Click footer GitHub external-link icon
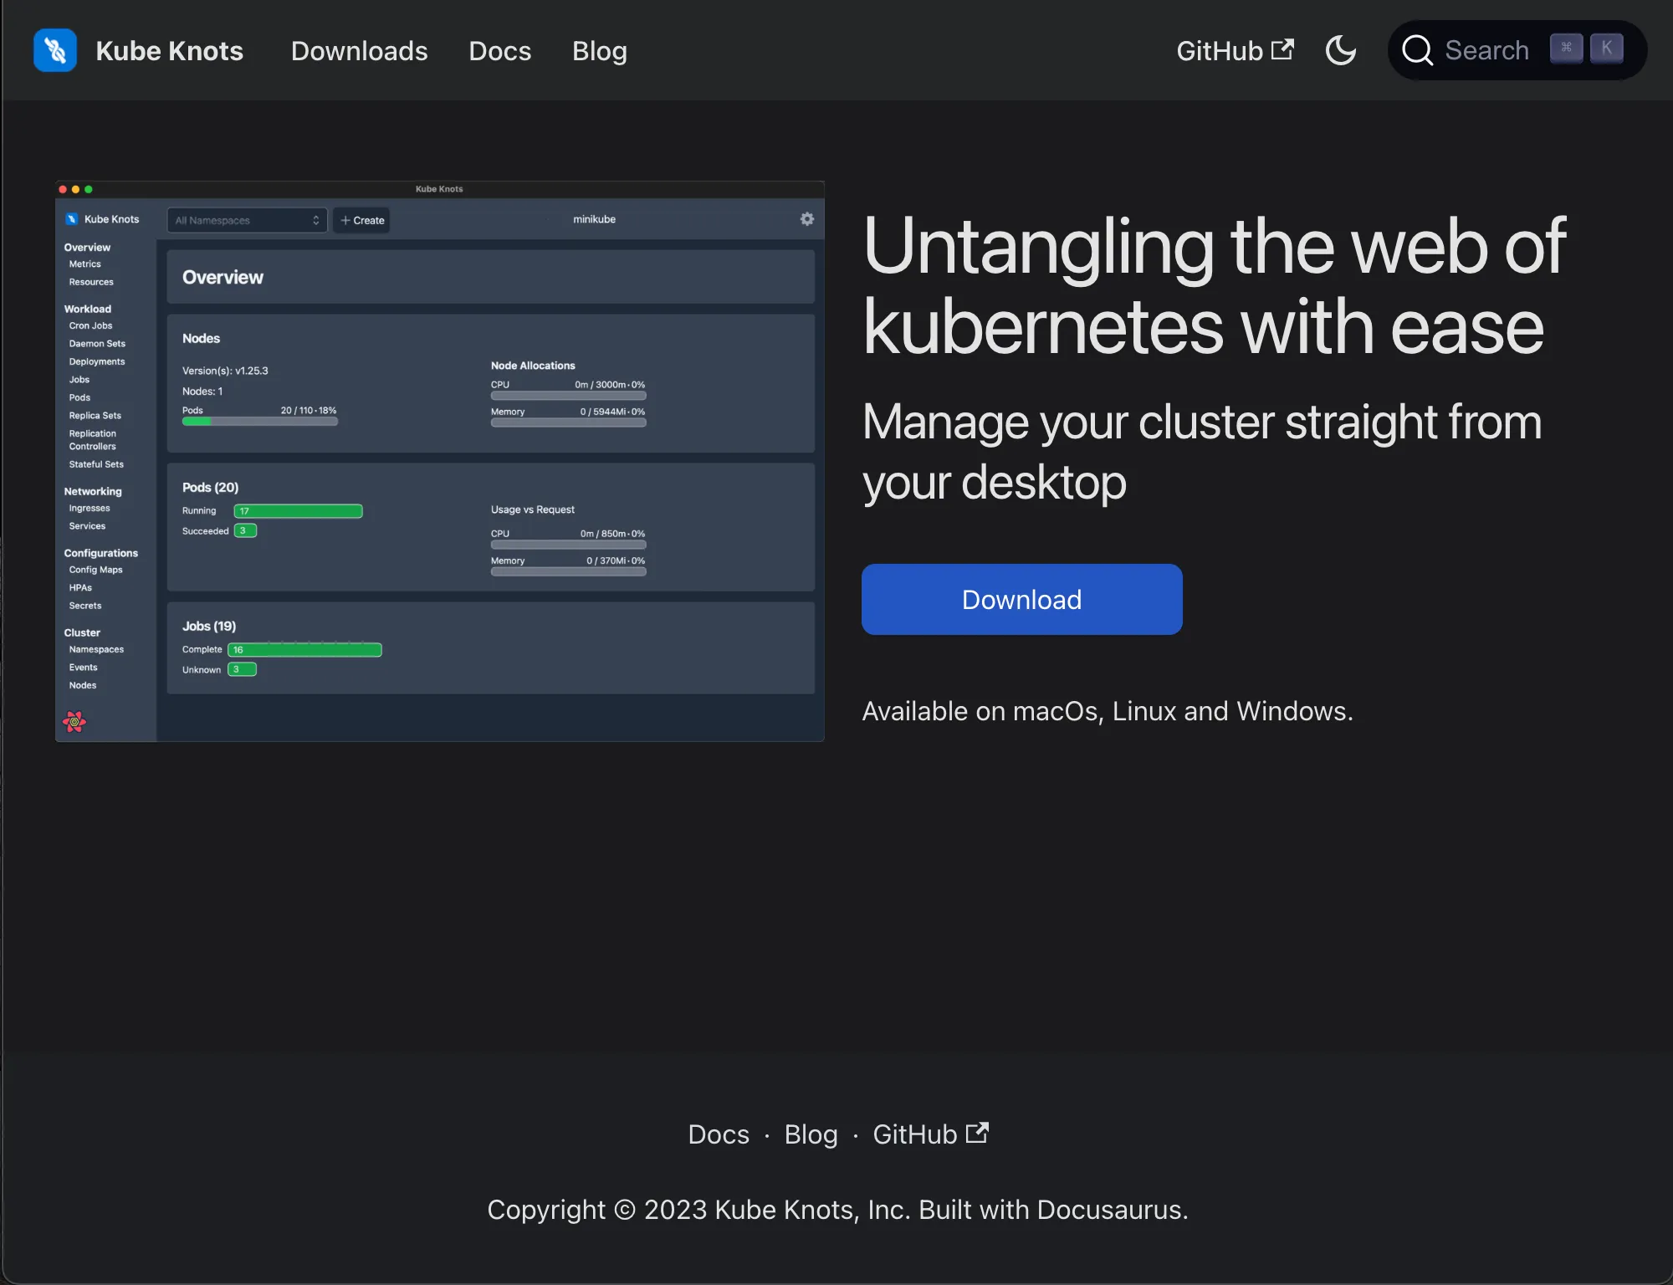This screenshot has width=1673, height=1285. pos(977,1133)
